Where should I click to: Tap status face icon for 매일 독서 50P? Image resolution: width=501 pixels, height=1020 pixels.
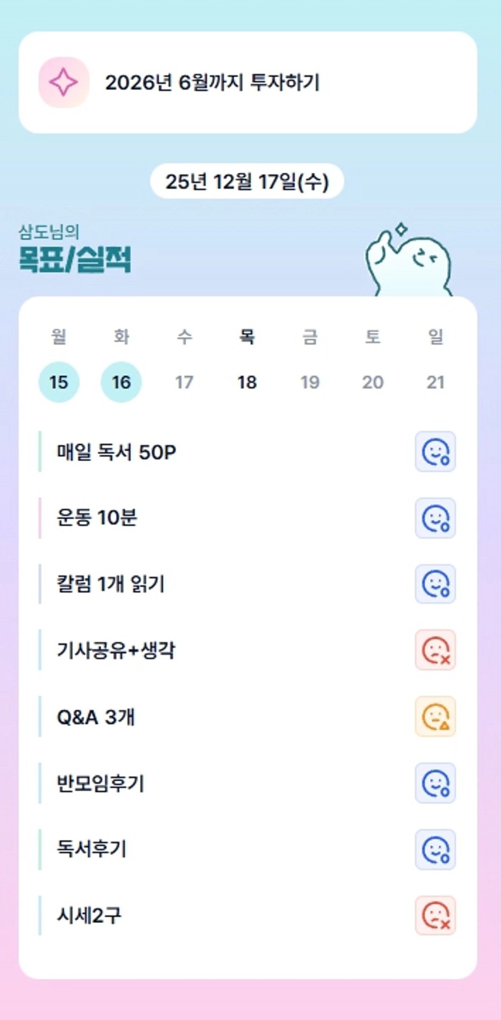point(435,452)
